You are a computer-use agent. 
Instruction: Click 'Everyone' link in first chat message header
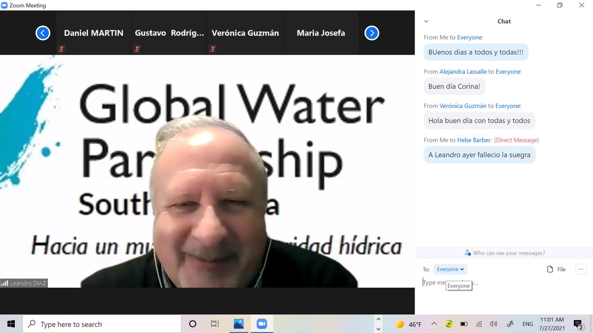(469, 37)
